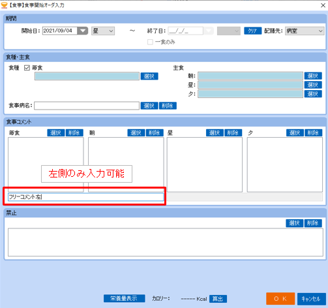This screenshot has height=308, width=328.
Task: Open the end meal time dropdown
Action: point(229,31)
